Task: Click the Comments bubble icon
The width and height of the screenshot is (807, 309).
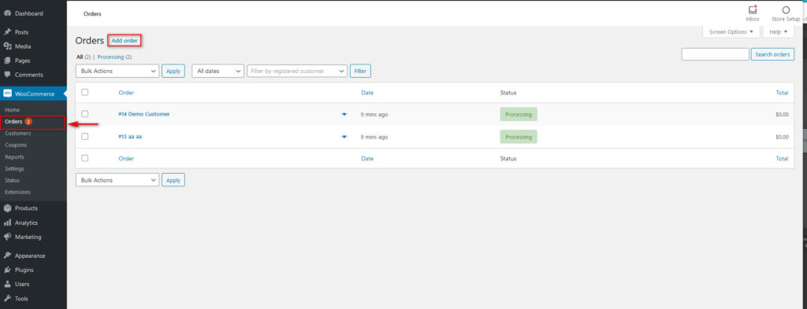Action: (7, 75)
